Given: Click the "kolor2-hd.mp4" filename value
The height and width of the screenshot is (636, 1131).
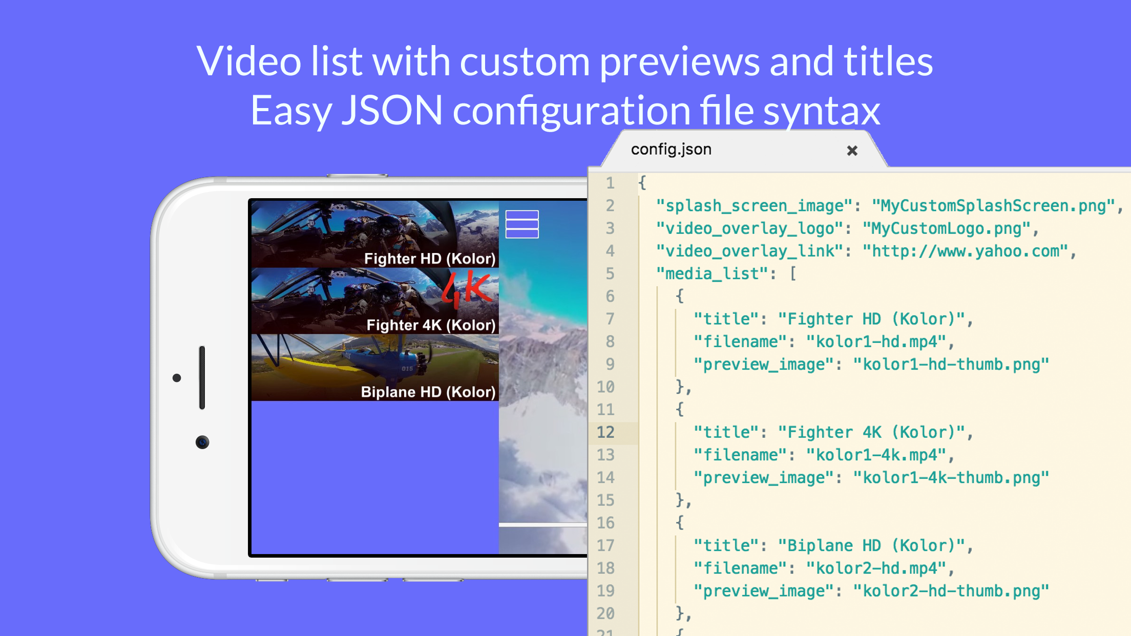Looking at the screenshot, I should click(x=876, y=568).
